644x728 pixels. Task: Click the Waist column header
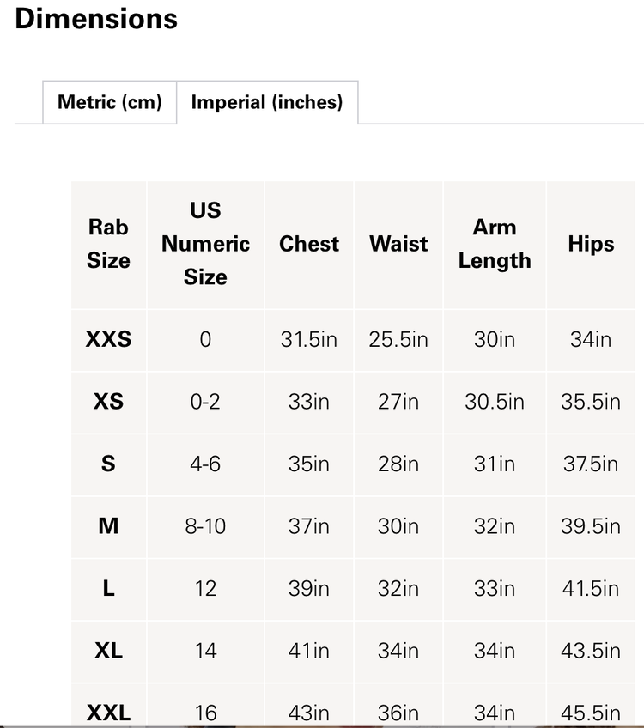pos(398,244)
